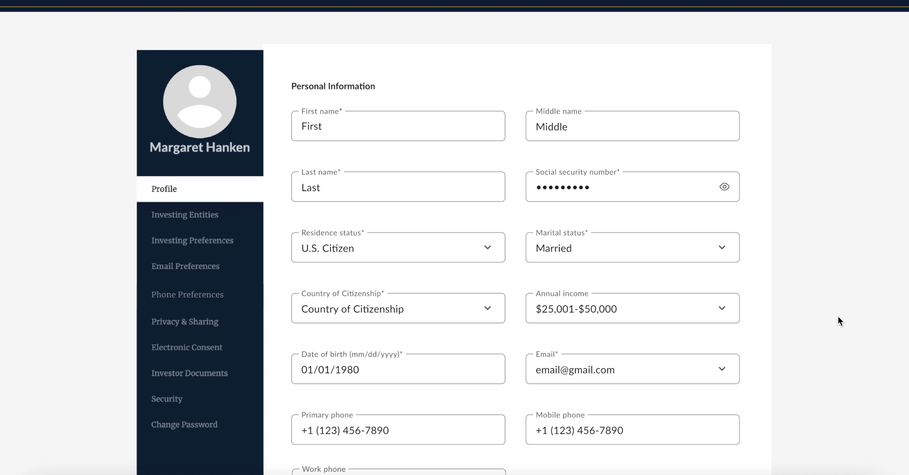This screenshot has width=909, height=475.
Task: Open the Email dropdown arrow
Action: pyautogui.click(x=722, y=369)
